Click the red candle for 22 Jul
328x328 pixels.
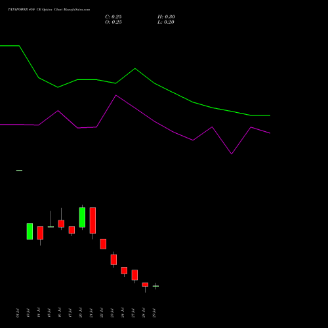tap(103, 244)
